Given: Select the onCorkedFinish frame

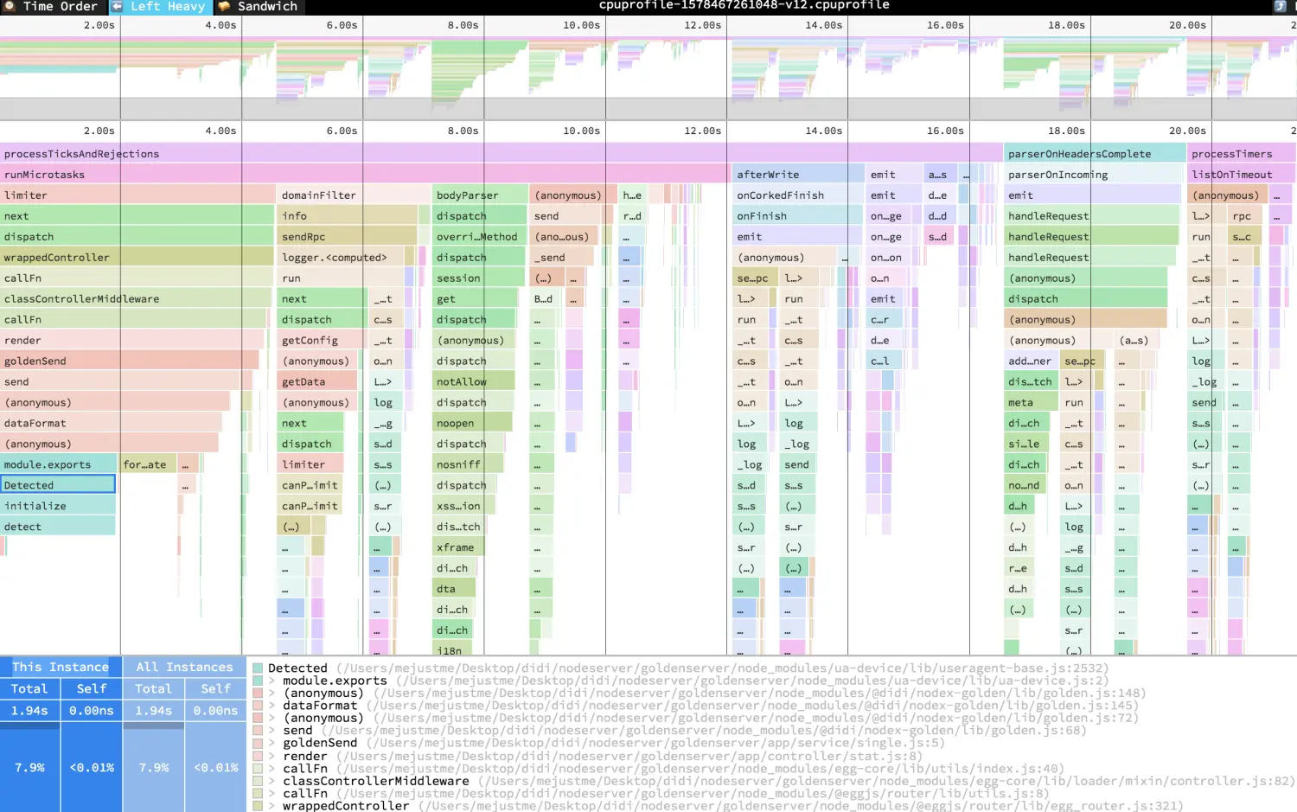Looking at the screenshot, I should [x=797, y=195].
